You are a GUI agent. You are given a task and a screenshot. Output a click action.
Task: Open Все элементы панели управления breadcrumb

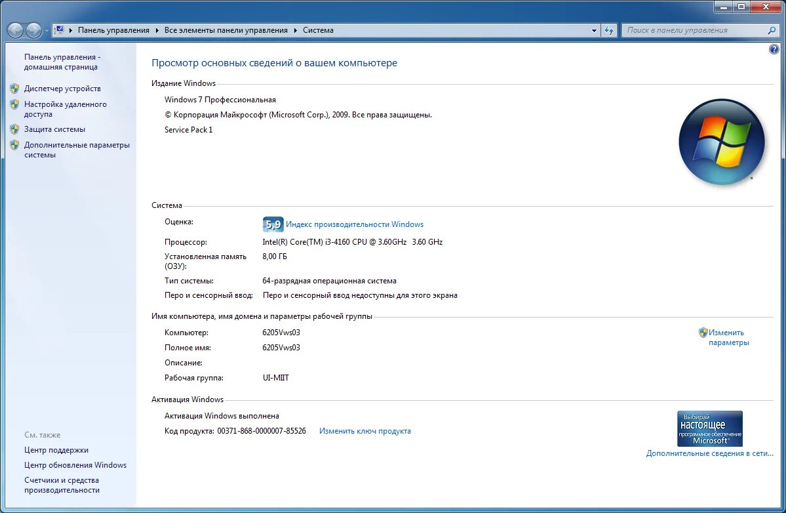pos(226,30)
